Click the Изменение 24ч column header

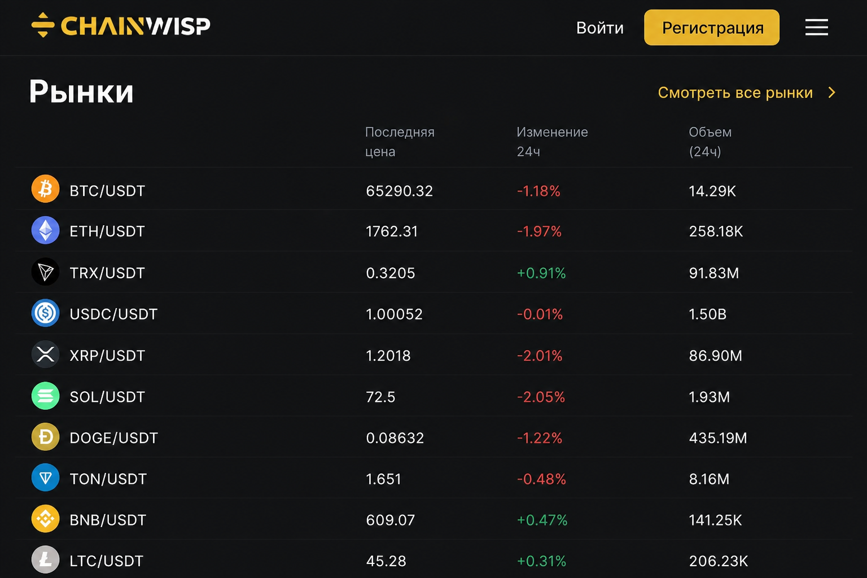click(x=552, y=142)
